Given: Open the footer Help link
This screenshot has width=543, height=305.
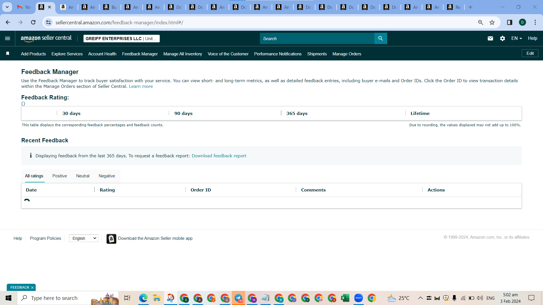Looking at the screenshot, I should click(x=18, y=238).
